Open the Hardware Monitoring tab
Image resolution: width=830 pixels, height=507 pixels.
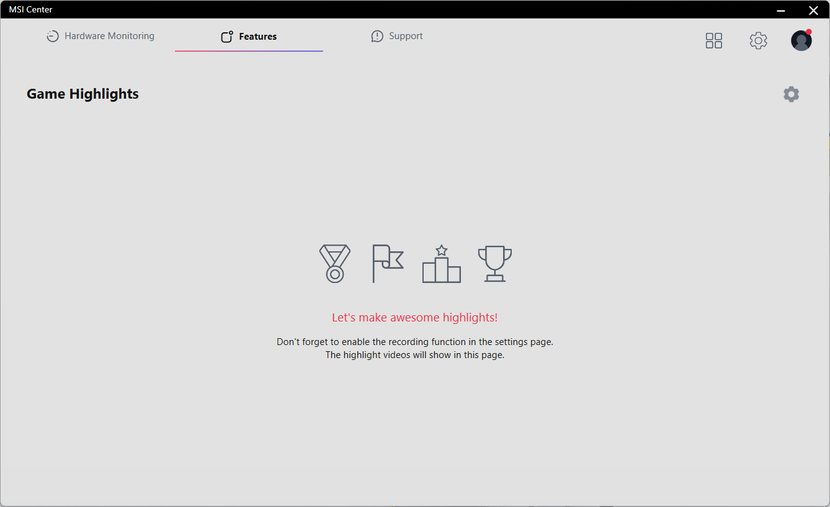(100, 36)
